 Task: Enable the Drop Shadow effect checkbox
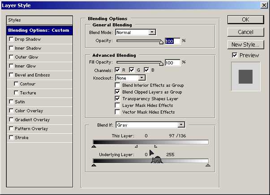(x=11, y=39)
